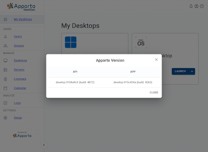Click the Windows logo desktop icon
Viewport: 208px width, 152px height.
click(x=71, y=42)
